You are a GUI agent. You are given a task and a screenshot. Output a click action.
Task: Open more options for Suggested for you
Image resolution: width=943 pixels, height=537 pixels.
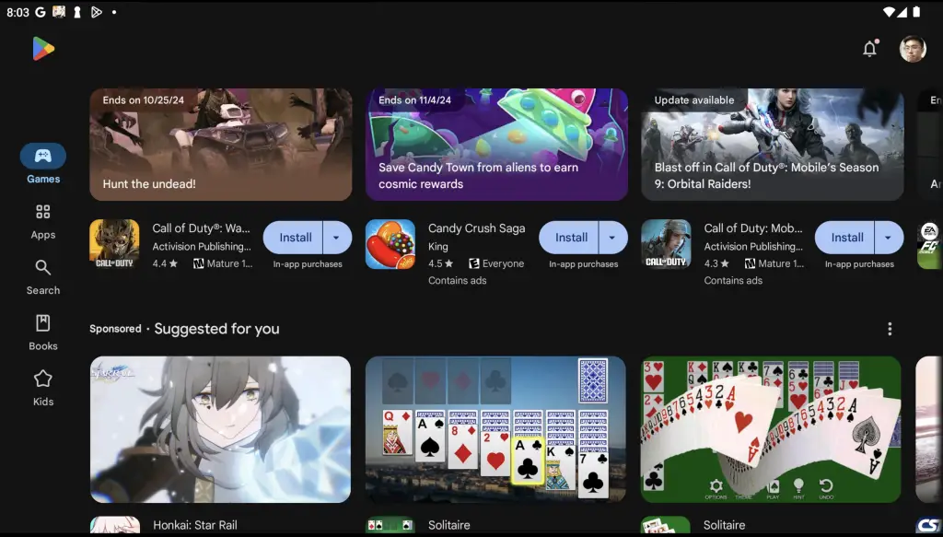[x=890, y=329]
